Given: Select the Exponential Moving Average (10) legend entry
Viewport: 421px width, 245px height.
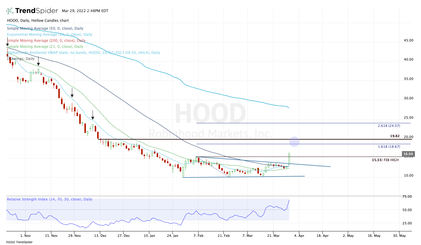Looking at the screenshot, I should pos(49,35).
